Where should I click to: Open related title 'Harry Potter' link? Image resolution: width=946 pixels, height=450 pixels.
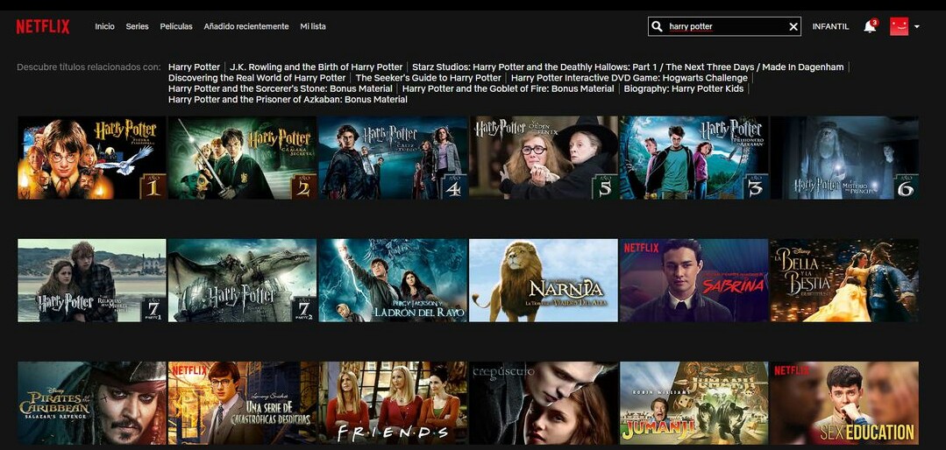point(195,67)
